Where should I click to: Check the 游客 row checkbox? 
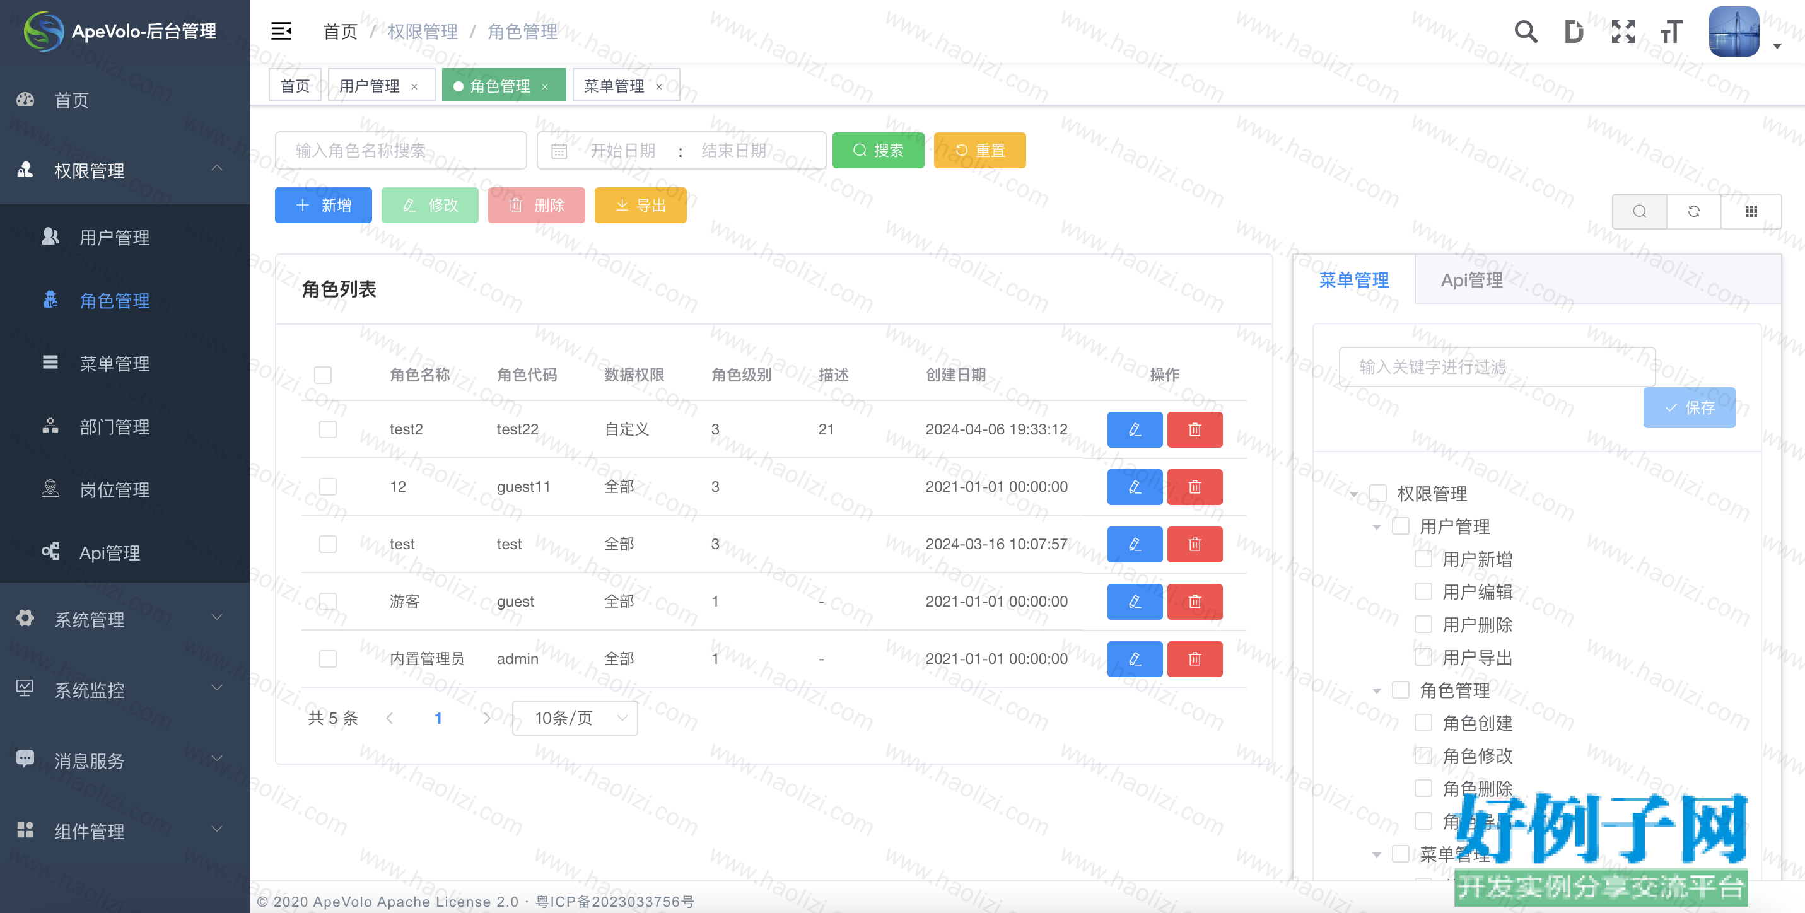[x=327, y=601]
